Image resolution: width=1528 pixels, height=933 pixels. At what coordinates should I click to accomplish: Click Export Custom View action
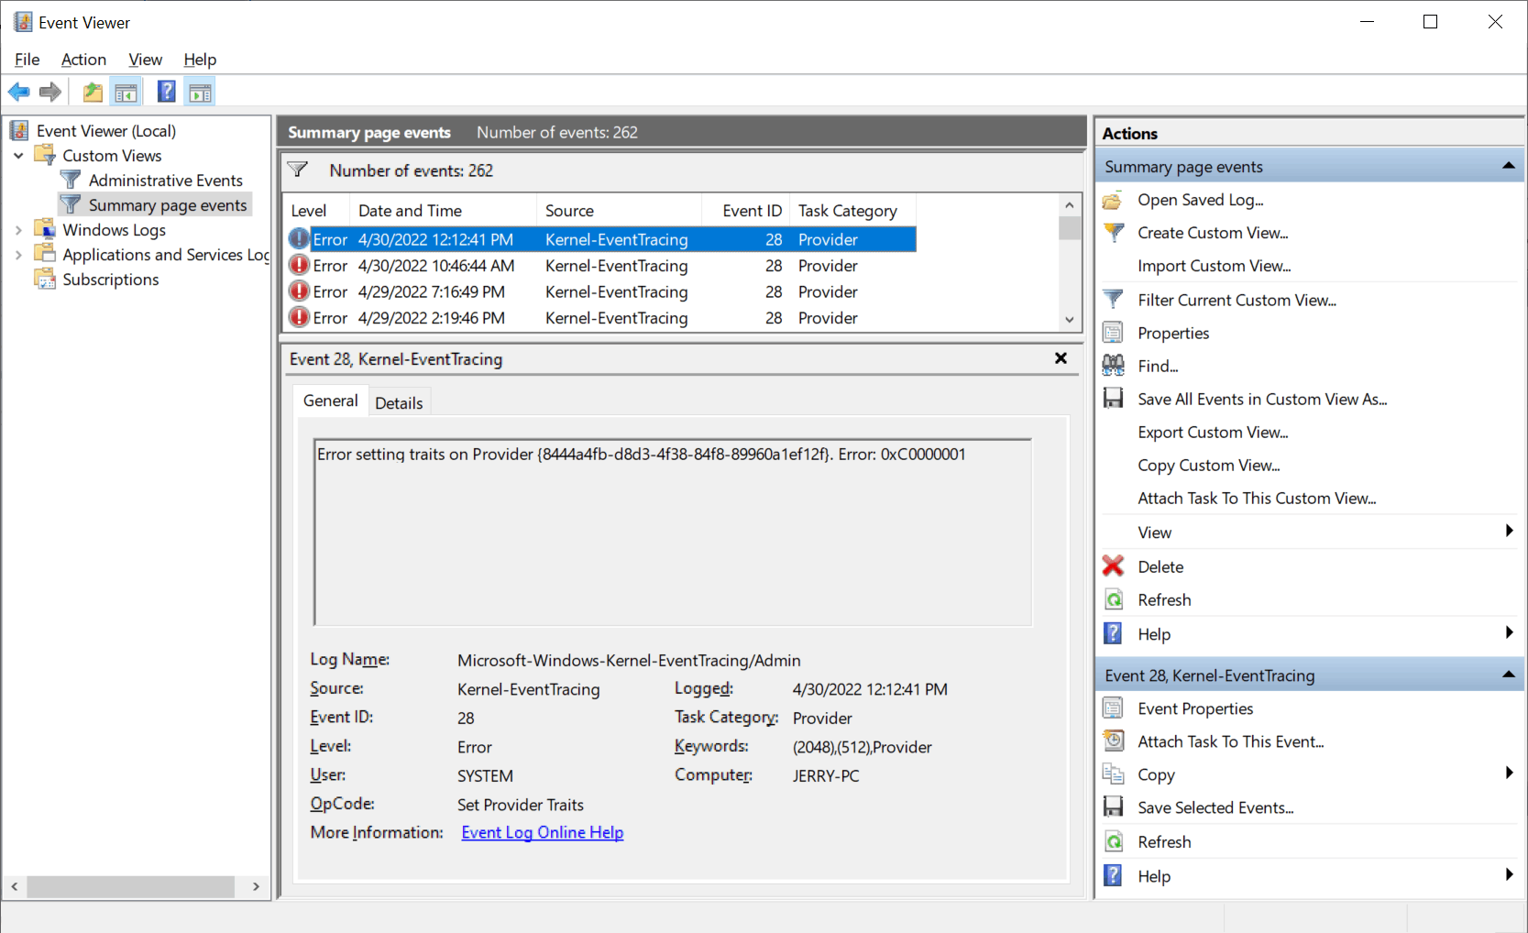1213,433
